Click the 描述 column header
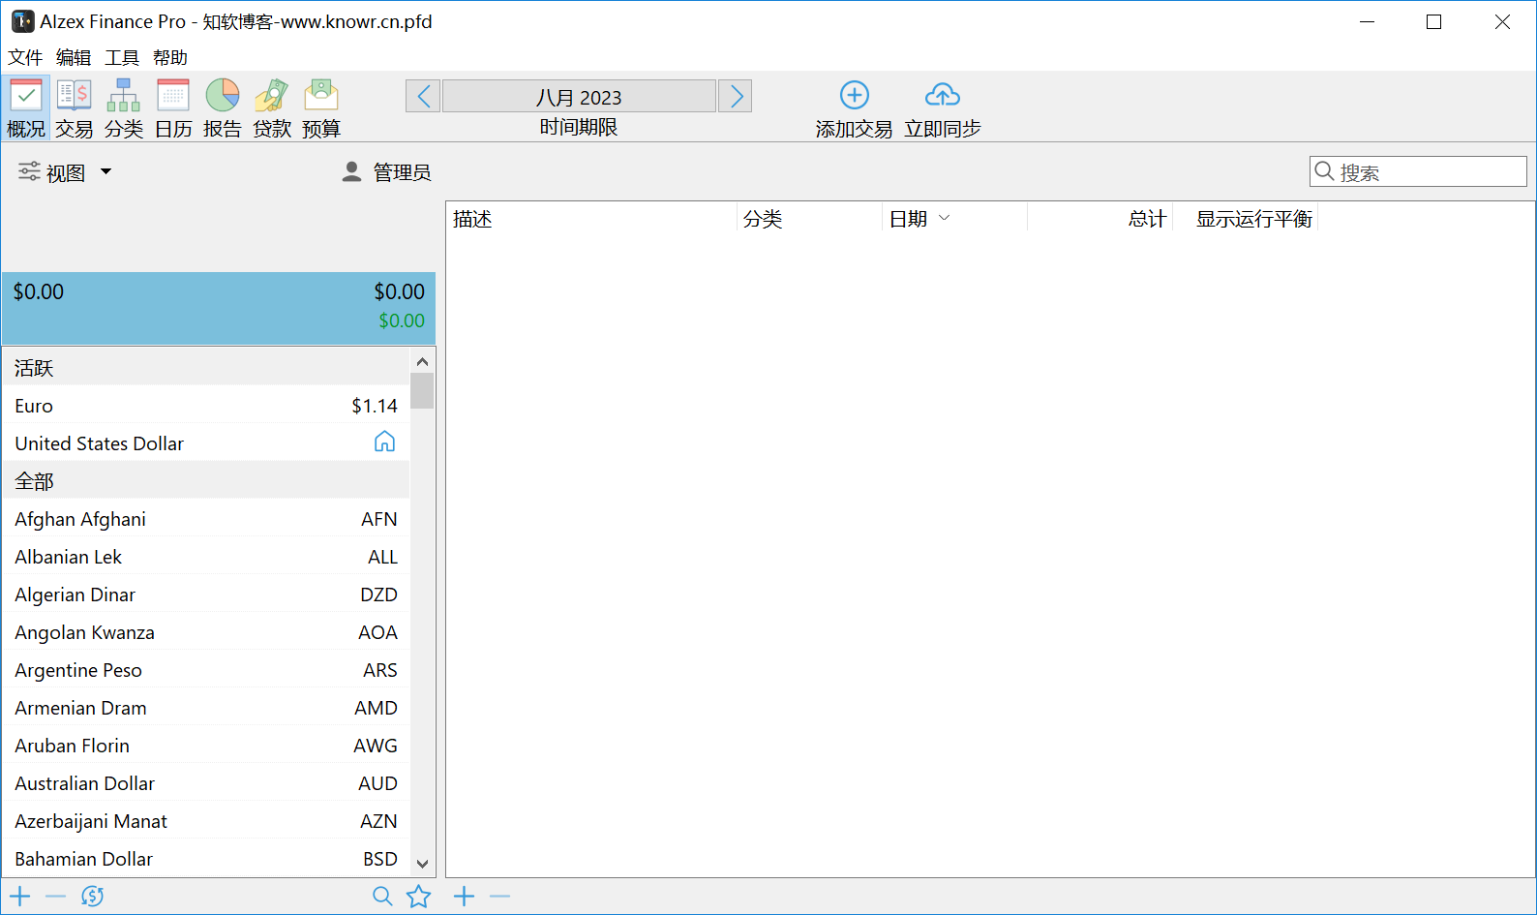This screenshot has width=1537, height=915. 591,219
